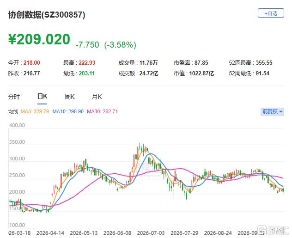Open the 月K monthly chart tab

click(97, 97)
